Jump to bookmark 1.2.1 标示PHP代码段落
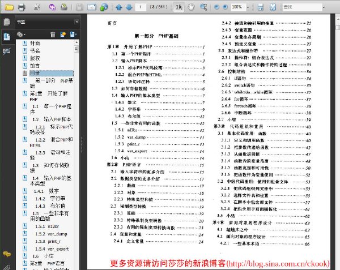This screenshot has width=340, height=270. pos(52,130)
